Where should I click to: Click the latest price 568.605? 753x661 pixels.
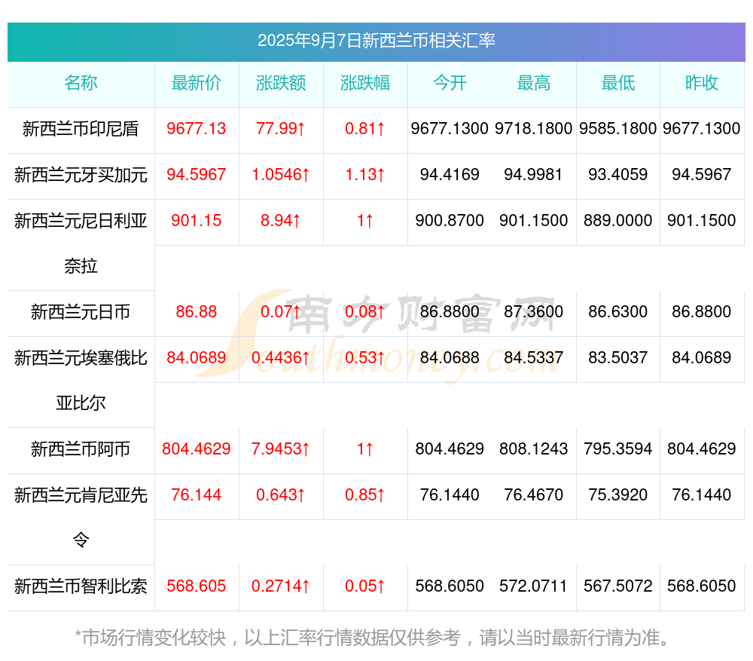click(197, 586)
